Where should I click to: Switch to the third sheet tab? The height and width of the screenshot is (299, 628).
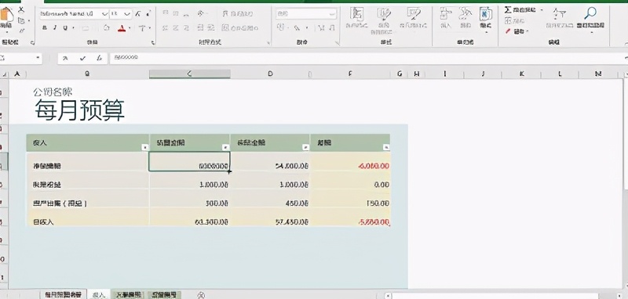coord(128,295)
